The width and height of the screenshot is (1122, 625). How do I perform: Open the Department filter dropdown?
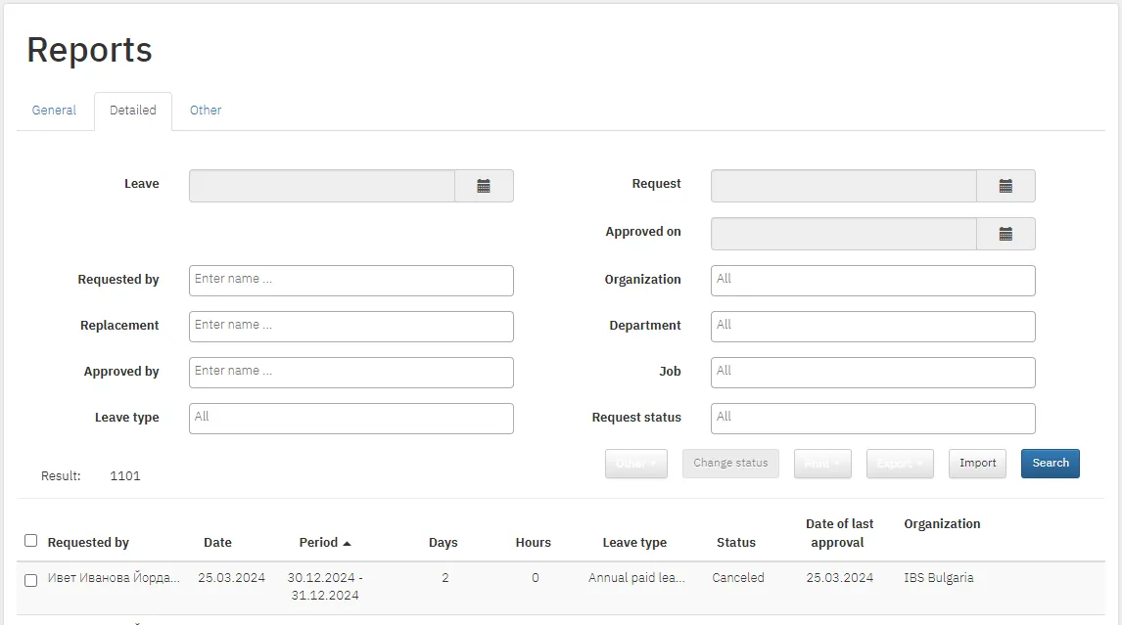click(x=873, y=326)
